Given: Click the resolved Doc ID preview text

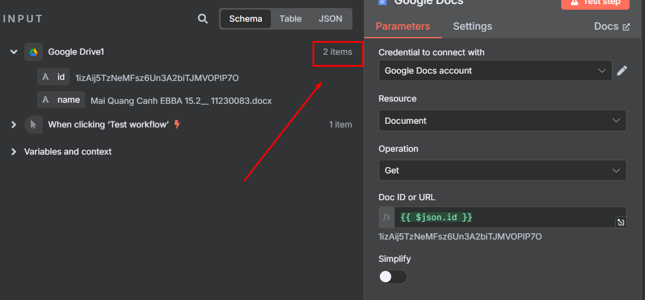Looking at the screenshot, I should point(460,237).
